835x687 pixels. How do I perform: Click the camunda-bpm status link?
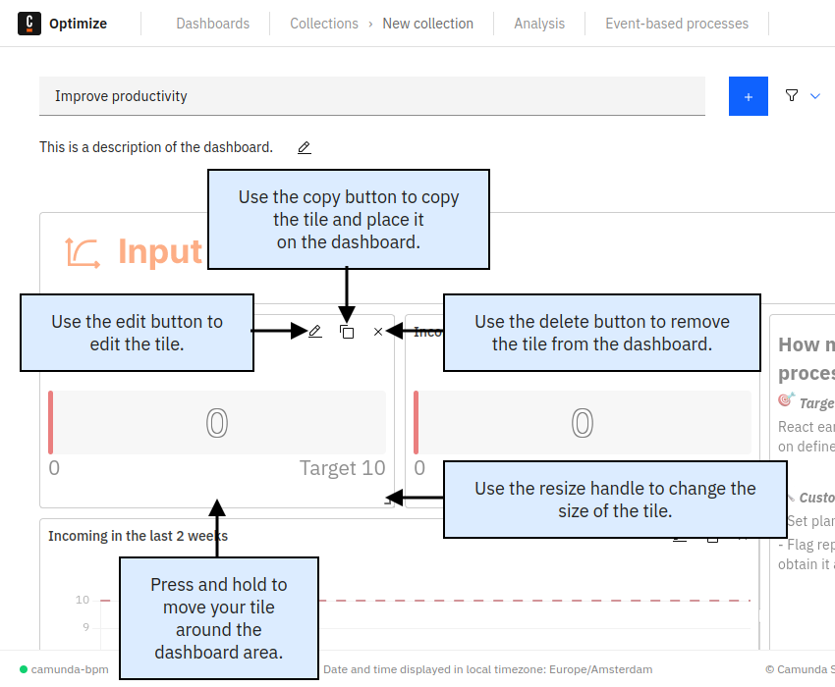63,669
